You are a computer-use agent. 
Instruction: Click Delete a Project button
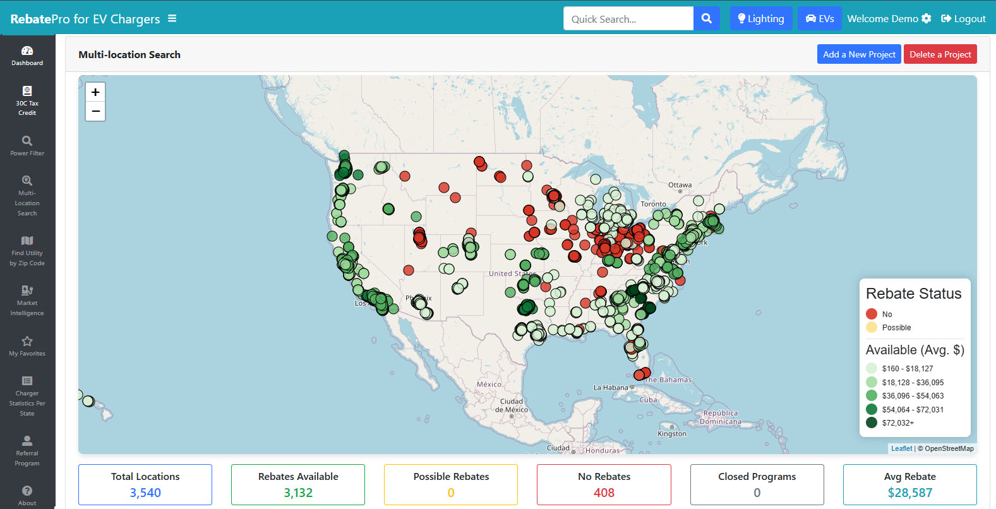pos(940,54)
